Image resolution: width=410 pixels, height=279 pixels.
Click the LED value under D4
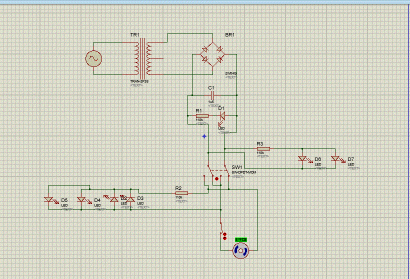tap(97, 205)
